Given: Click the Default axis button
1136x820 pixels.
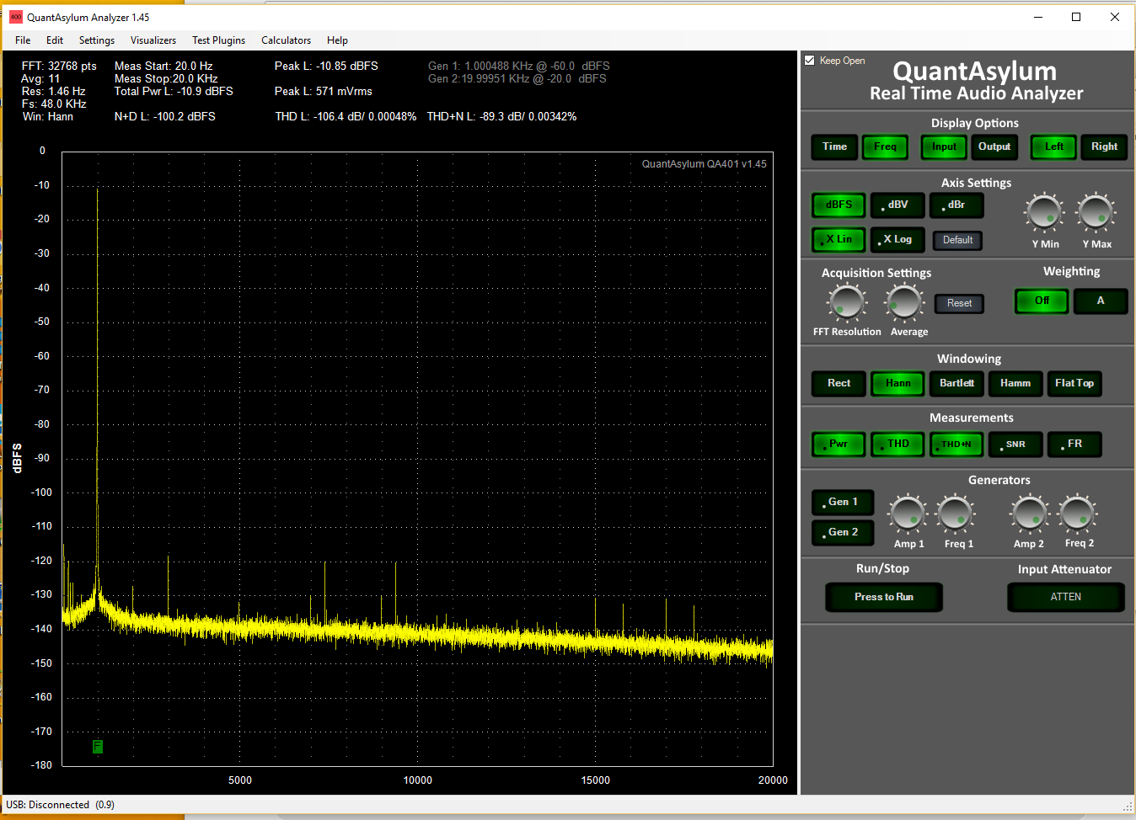Looking at the screenshot, I should point(958,240).
